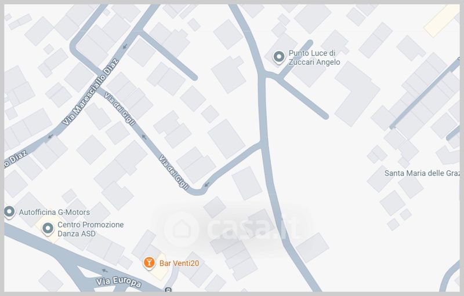Screen dimensions: 464x296
Task: Click the Autofficina G-Motors label text
Action: [x=55, y=212]
